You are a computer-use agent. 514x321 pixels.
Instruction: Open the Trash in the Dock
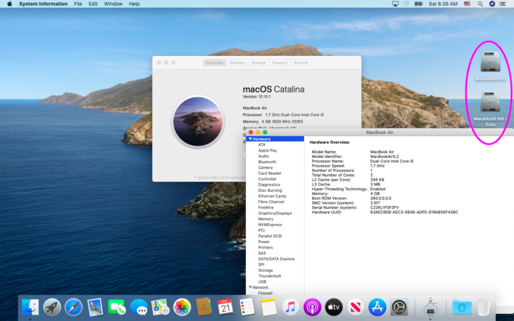(x=483, y=308)
